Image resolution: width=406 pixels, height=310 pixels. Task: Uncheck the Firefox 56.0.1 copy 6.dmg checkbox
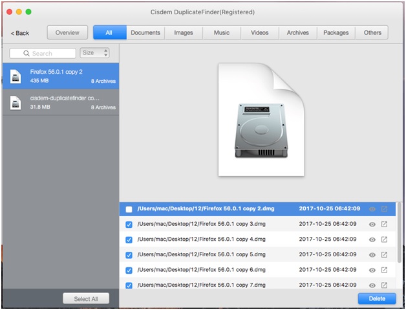(129, 271)
